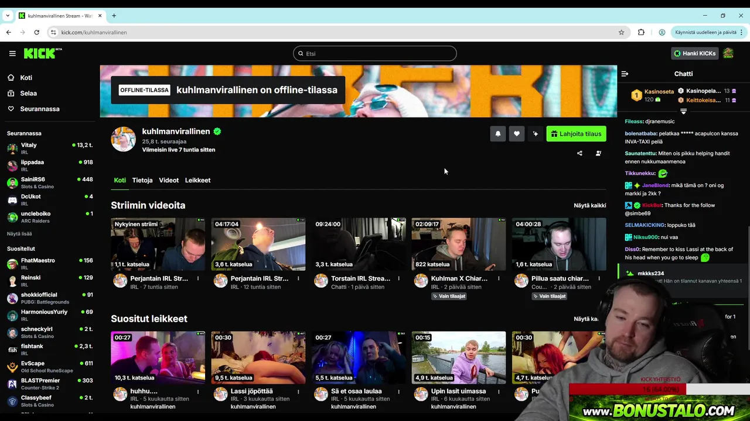Click Kasinoseta top gifter badge
Image resolution: width=750 pixels, height=421 pixels.
tap(636, 95)
